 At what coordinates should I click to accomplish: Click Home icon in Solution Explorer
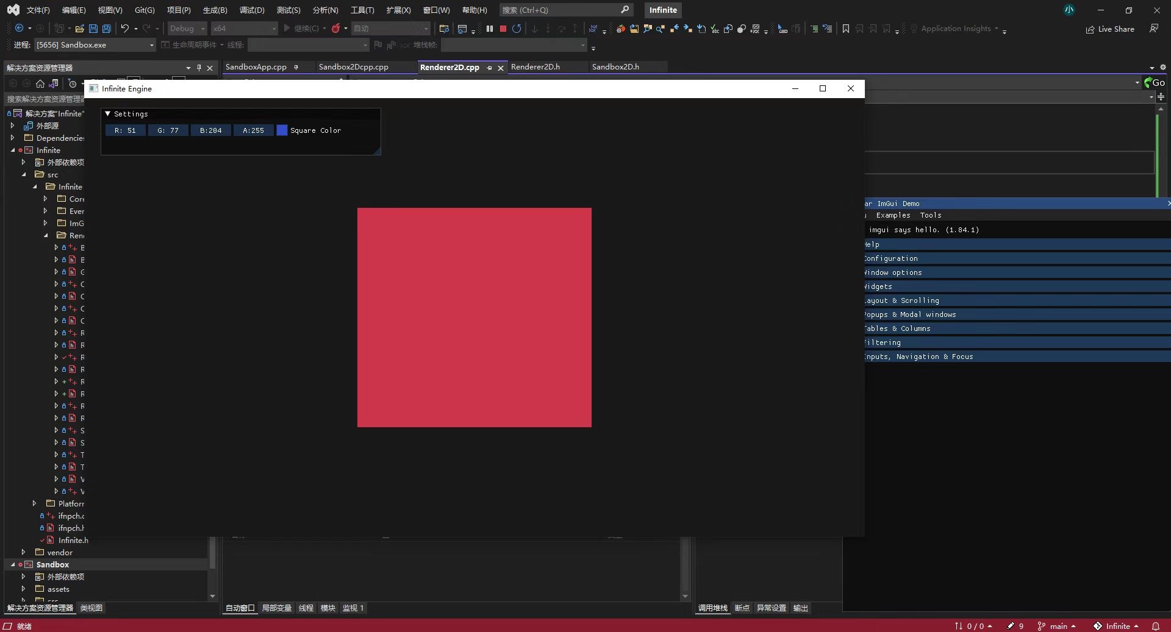pyautogui.click(x=40, y=83)
